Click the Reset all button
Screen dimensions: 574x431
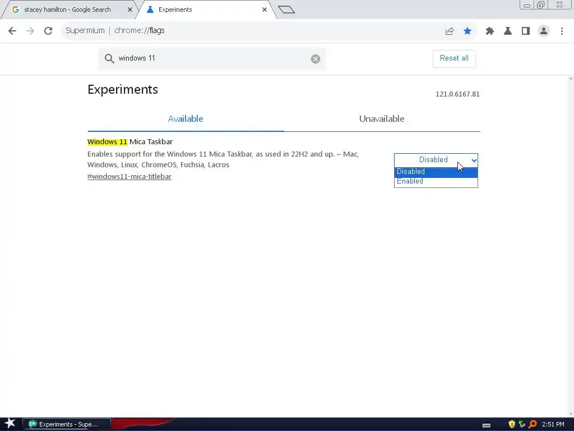point(454,58)
